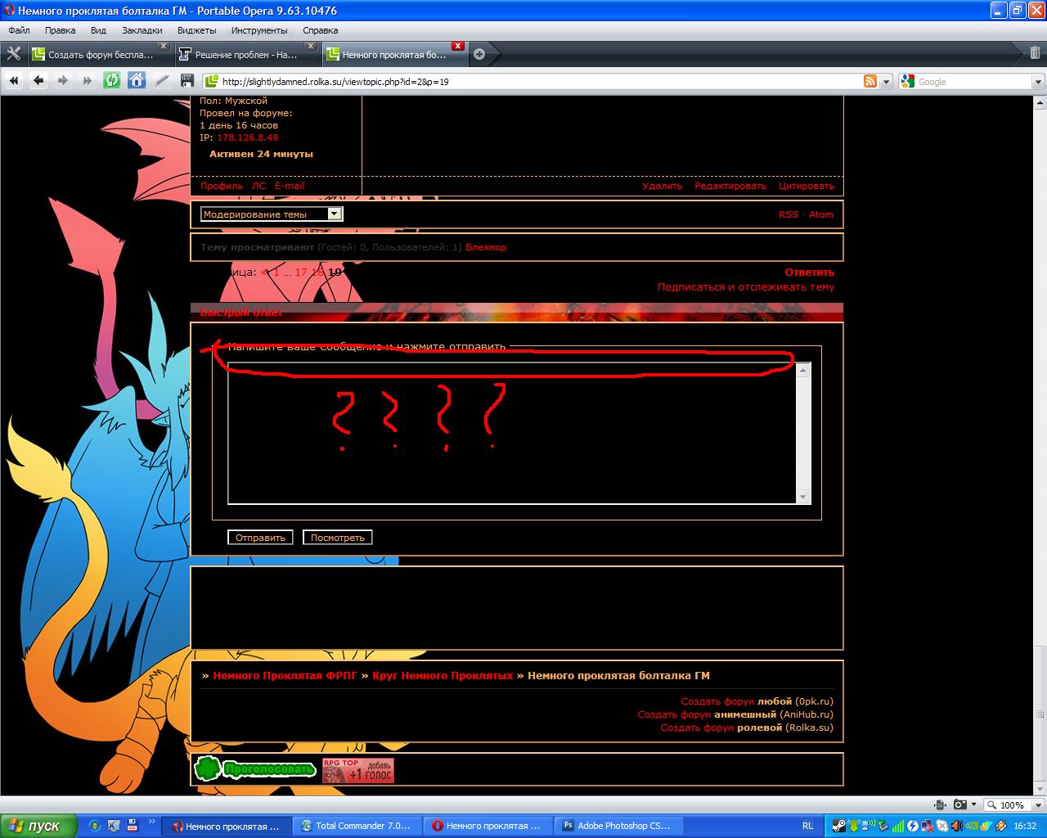Click the camera icon in status bar
The width and height of the screenshot is (1047, 838).
point(960,805)
